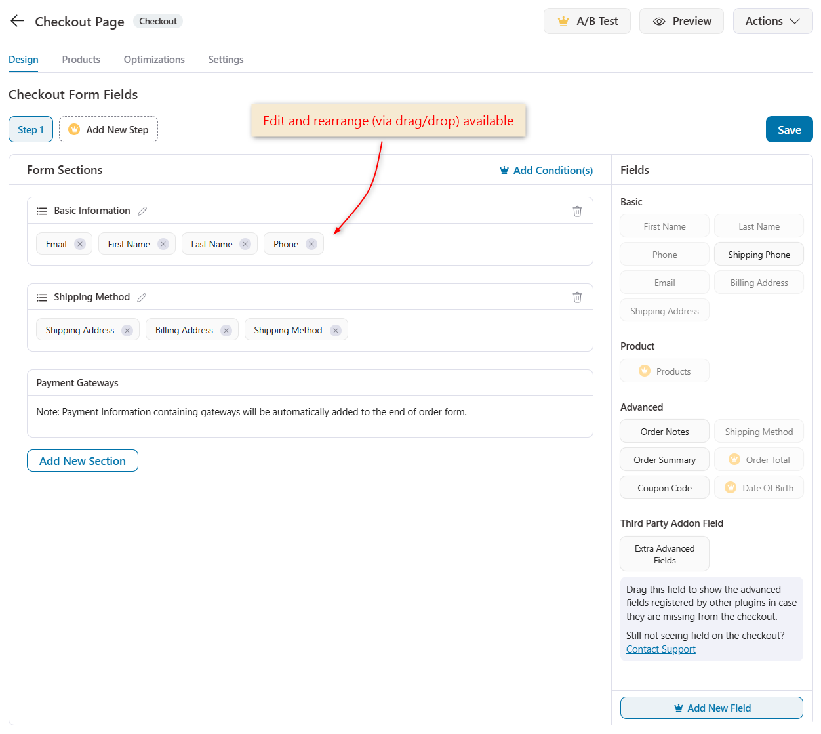Click the Preview button
Screen dimensions: 821x734
pos(681,21)
